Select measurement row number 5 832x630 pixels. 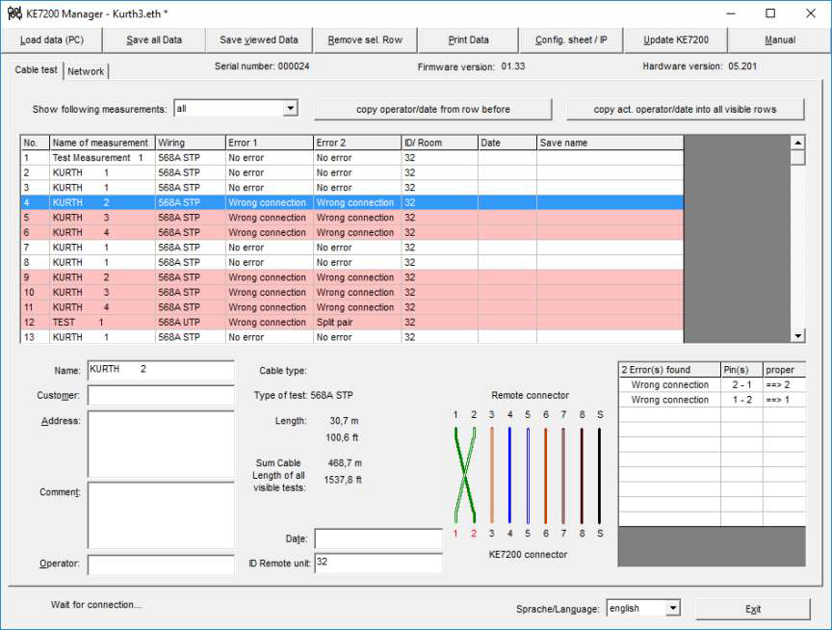pyautogui.click(x=351, y=218)
